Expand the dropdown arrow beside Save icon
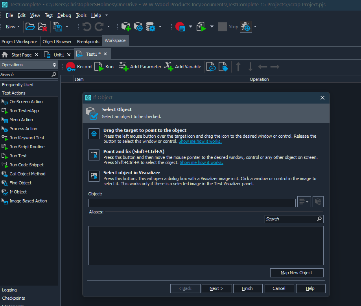Screen dimensions: 361x306 point(67,27)
